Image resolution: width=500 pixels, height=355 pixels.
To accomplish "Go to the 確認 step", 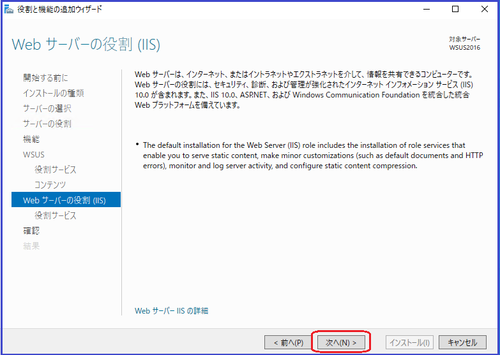I will [x=31, y=231].
